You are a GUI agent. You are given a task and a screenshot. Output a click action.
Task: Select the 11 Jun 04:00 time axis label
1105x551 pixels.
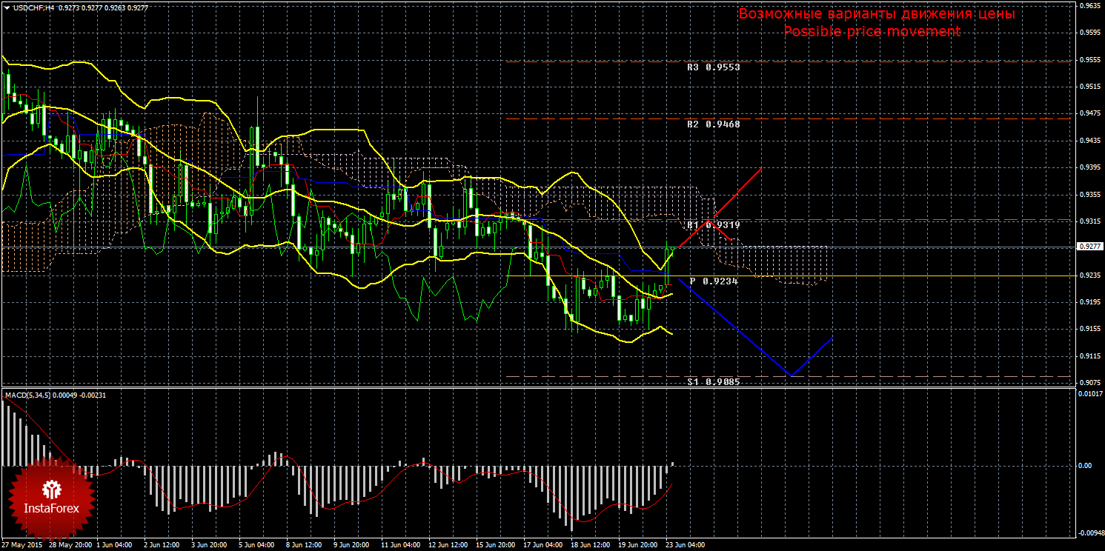400,544
